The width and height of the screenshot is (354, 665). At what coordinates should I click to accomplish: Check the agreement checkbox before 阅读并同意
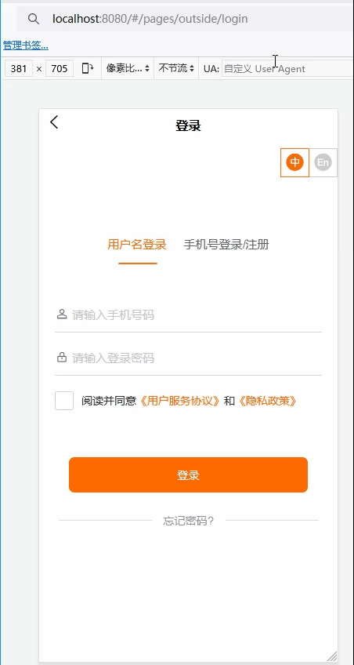(64, 401)
